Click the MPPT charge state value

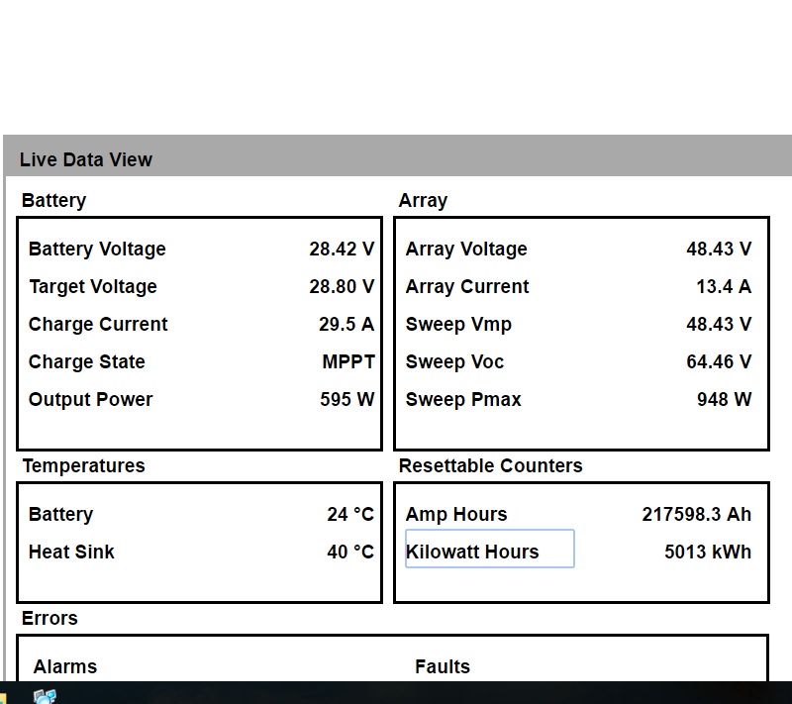coord(348,362)
